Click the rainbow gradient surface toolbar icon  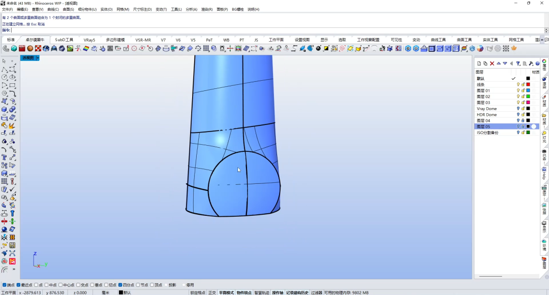86,48
